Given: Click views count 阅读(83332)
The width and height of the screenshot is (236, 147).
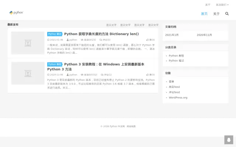Looking at the screenshot, I should click(89, 75).
